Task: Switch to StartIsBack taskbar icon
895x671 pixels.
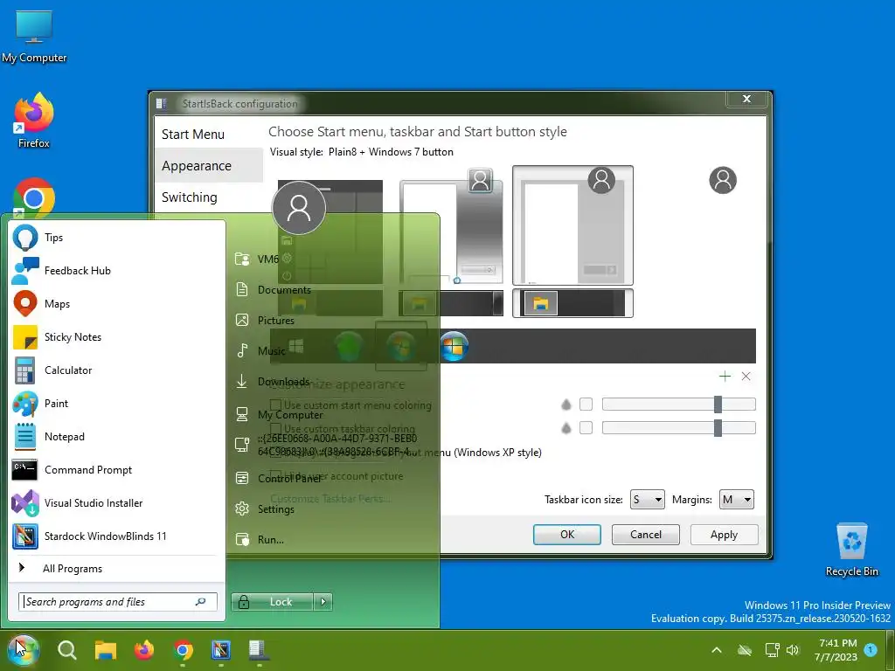Action: (x=259, y=650)
